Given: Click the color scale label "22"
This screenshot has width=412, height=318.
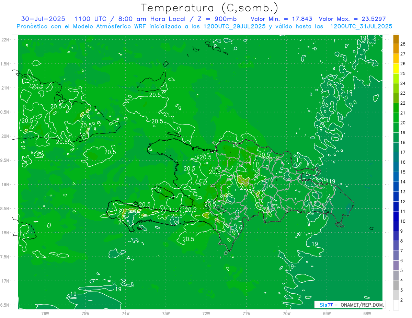Looking at the screenshot, I should pyautogui.click(x=403, y=103).
